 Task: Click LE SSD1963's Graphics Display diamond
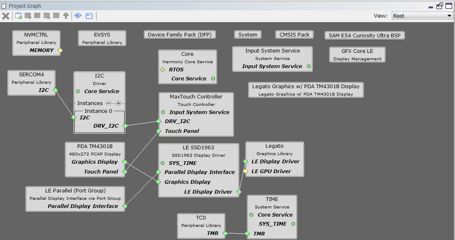pos(158,182)
